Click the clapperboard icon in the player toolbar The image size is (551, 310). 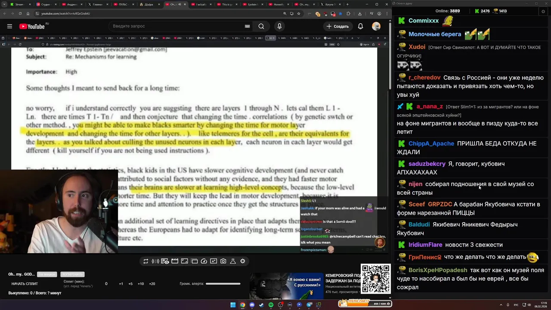coord(175,261)
